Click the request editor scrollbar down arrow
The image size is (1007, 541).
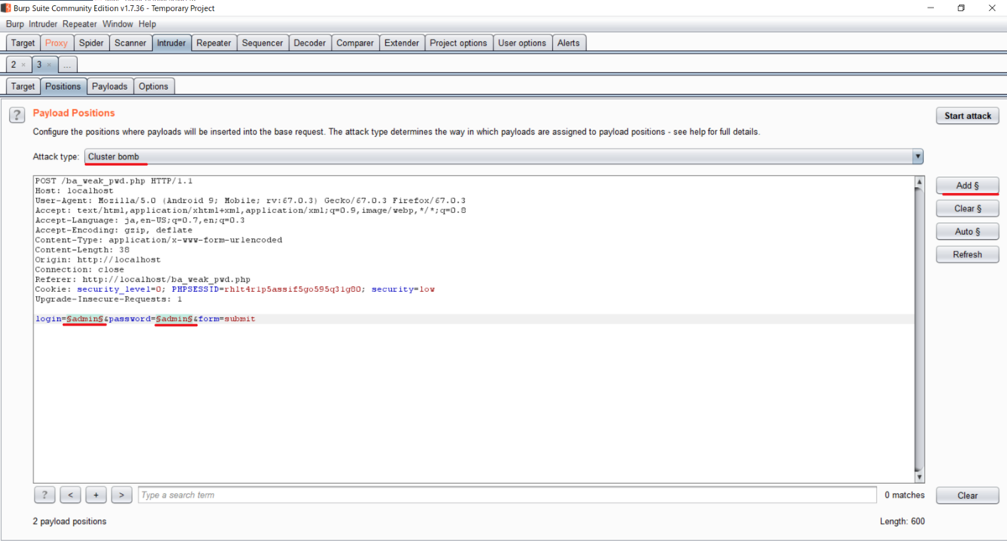coord(919,476)
